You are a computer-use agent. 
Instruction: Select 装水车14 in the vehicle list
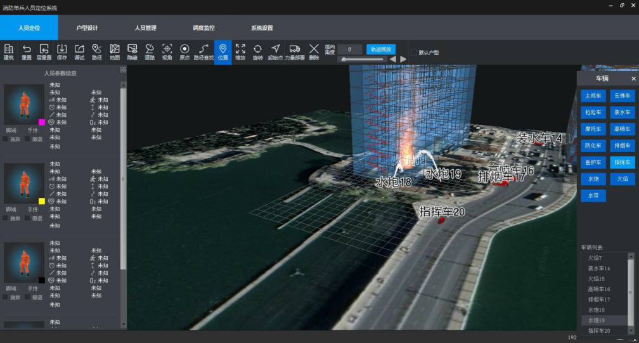(604, 268)
